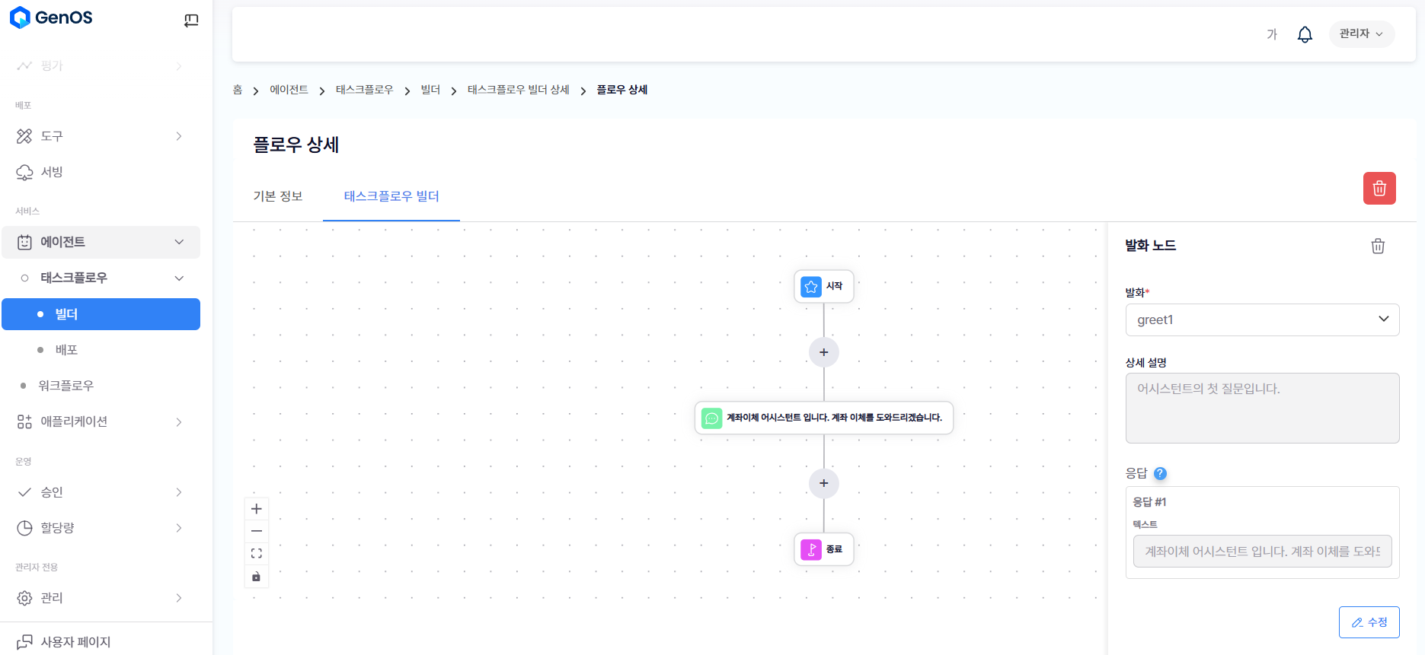
Task: Toggle the canvas interactivity lock
Action: [x=257, y=577]
